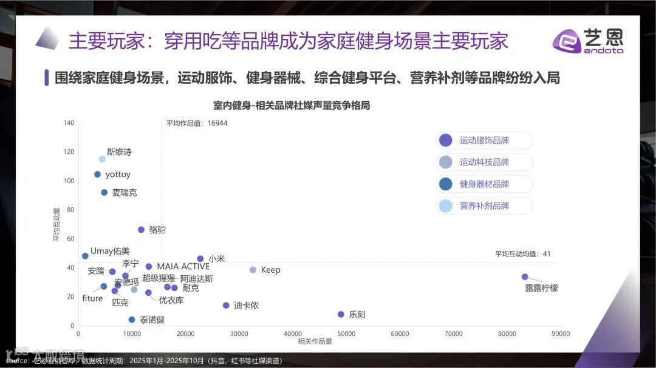656x368 pixels.
Task: Click the 10000 tick on the x-axis
Action: pos(132,334)
